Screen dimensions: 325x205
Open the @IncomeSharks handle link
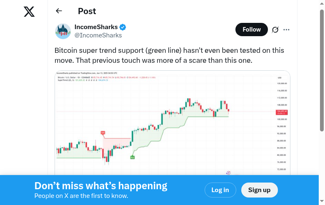click(x=98, y=35)
